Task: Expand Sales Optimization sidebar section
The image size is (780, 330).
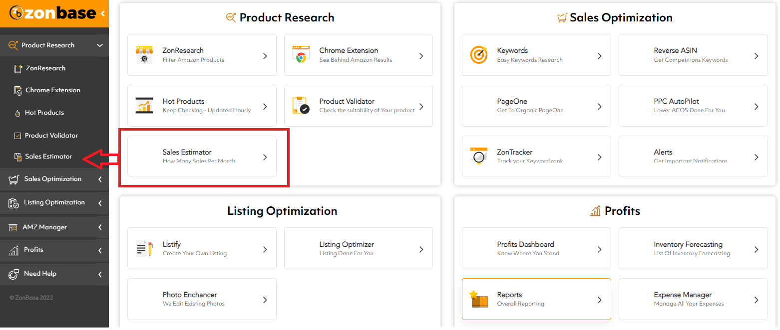Action: click(x=100, y=179)
